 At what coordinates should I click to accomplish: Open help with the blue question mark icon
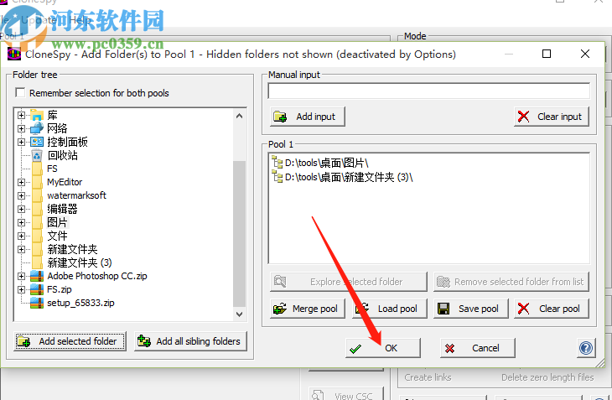[586, 348]
